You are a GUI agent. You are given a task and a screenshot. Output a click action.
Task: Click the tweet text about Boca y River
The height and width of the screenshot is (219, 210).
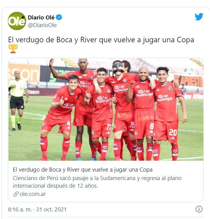[x=101, y=40]
